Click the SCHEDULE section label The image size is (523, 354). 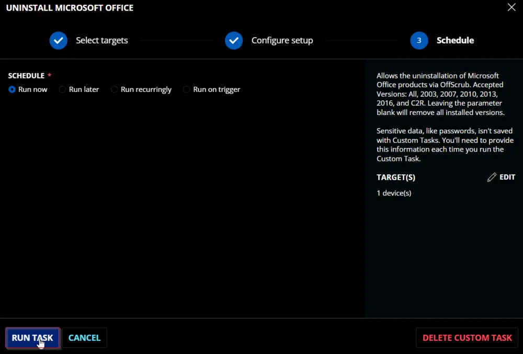(x=26, y=76)
